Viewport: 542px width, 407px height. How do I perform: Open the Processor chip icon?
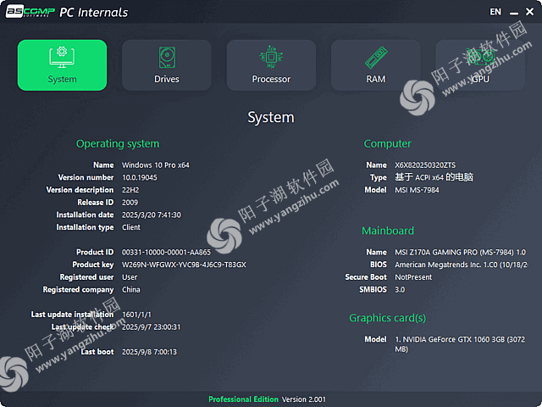(271, 57)
